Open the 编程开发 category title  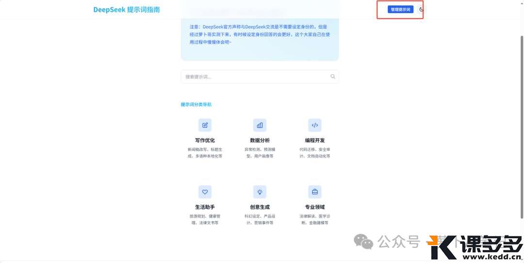(x=315, y=140)
